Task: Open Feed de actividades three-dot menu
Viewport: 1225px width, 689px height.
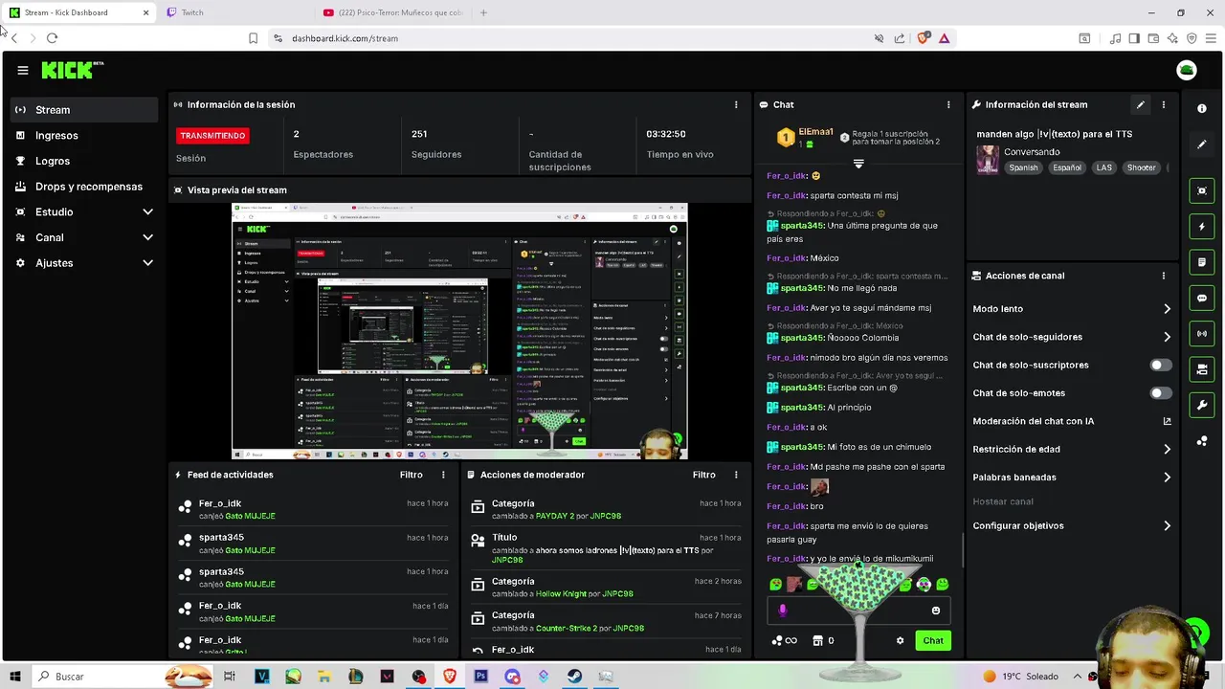Action: point(443,475)
